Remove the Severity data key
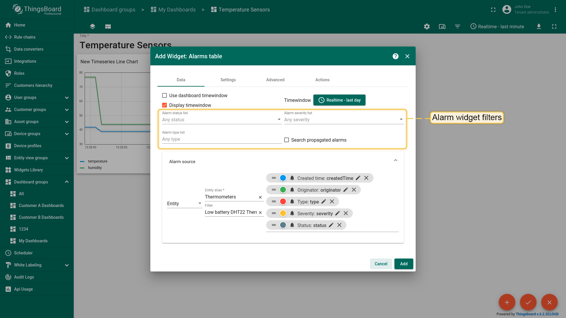The height and width of the screenshot is (318, 566). 346,213
